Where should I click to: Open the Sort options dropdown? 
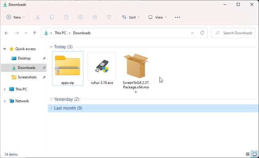tap(131, 17)
